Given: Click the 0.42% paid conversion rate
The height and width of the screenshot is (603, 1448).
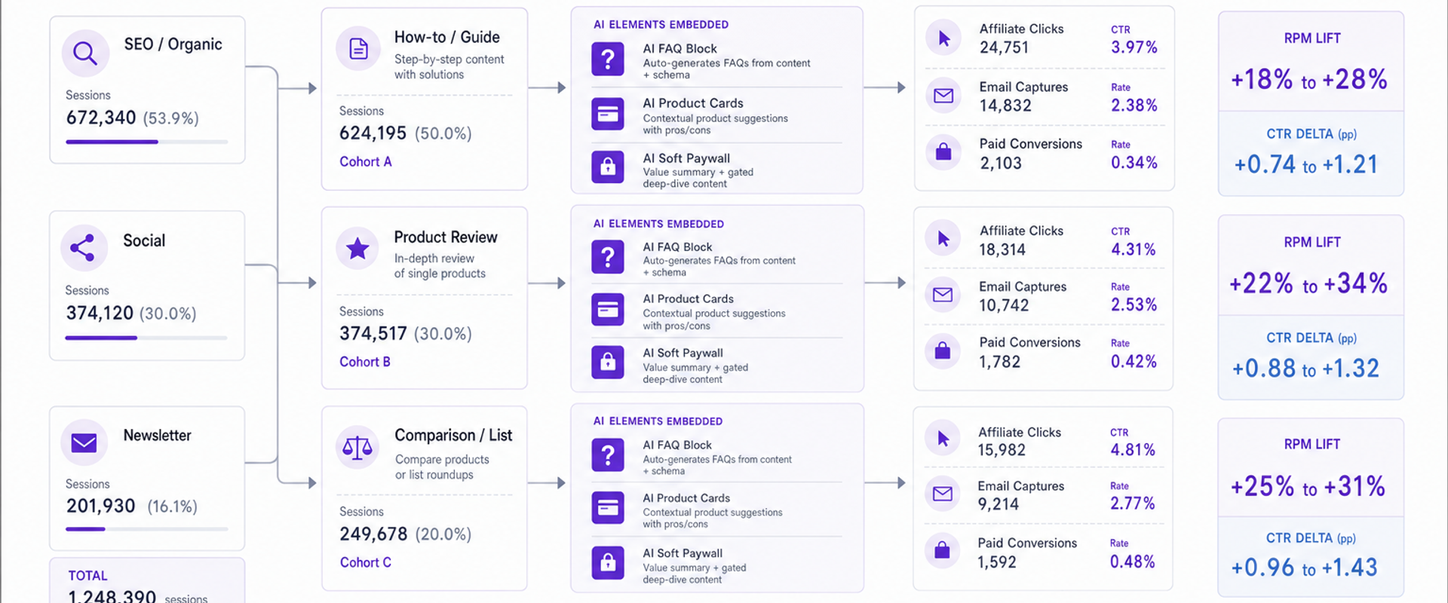Looking at the screenshot, I should [x=1134, y=362].
